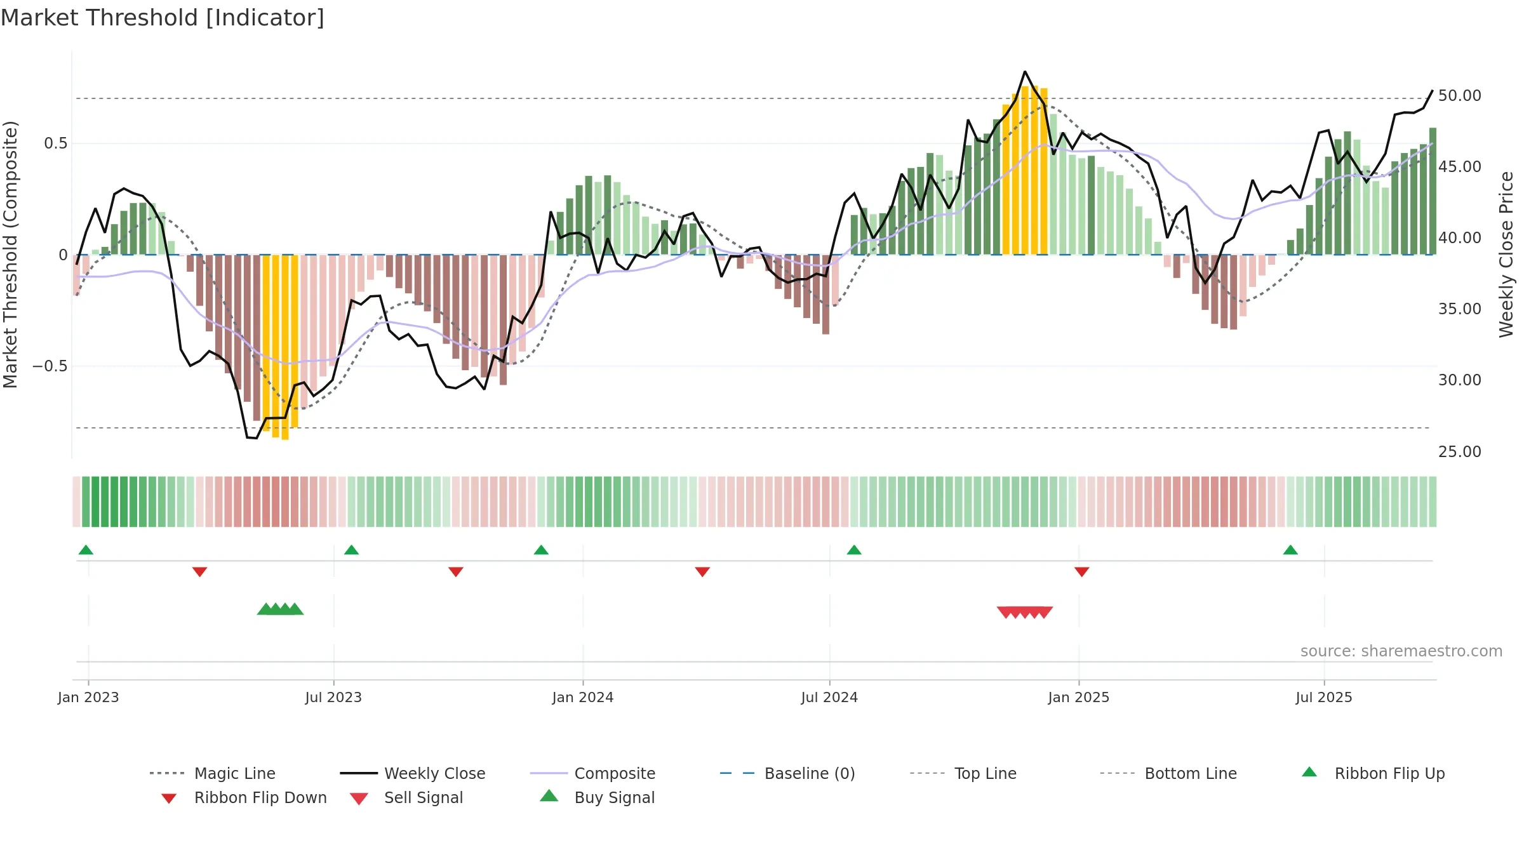Click the red sell signal cluster late 2024
The height and width of the screenshot is (857, 1524).
(x=1025, y=613)
